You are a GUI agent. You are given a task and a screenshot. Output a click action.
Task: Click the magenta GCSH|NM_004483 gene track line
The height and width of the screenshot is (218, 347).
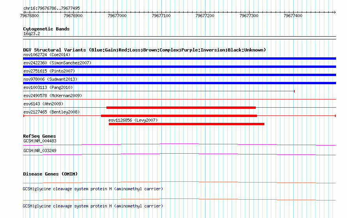point(179,145)
